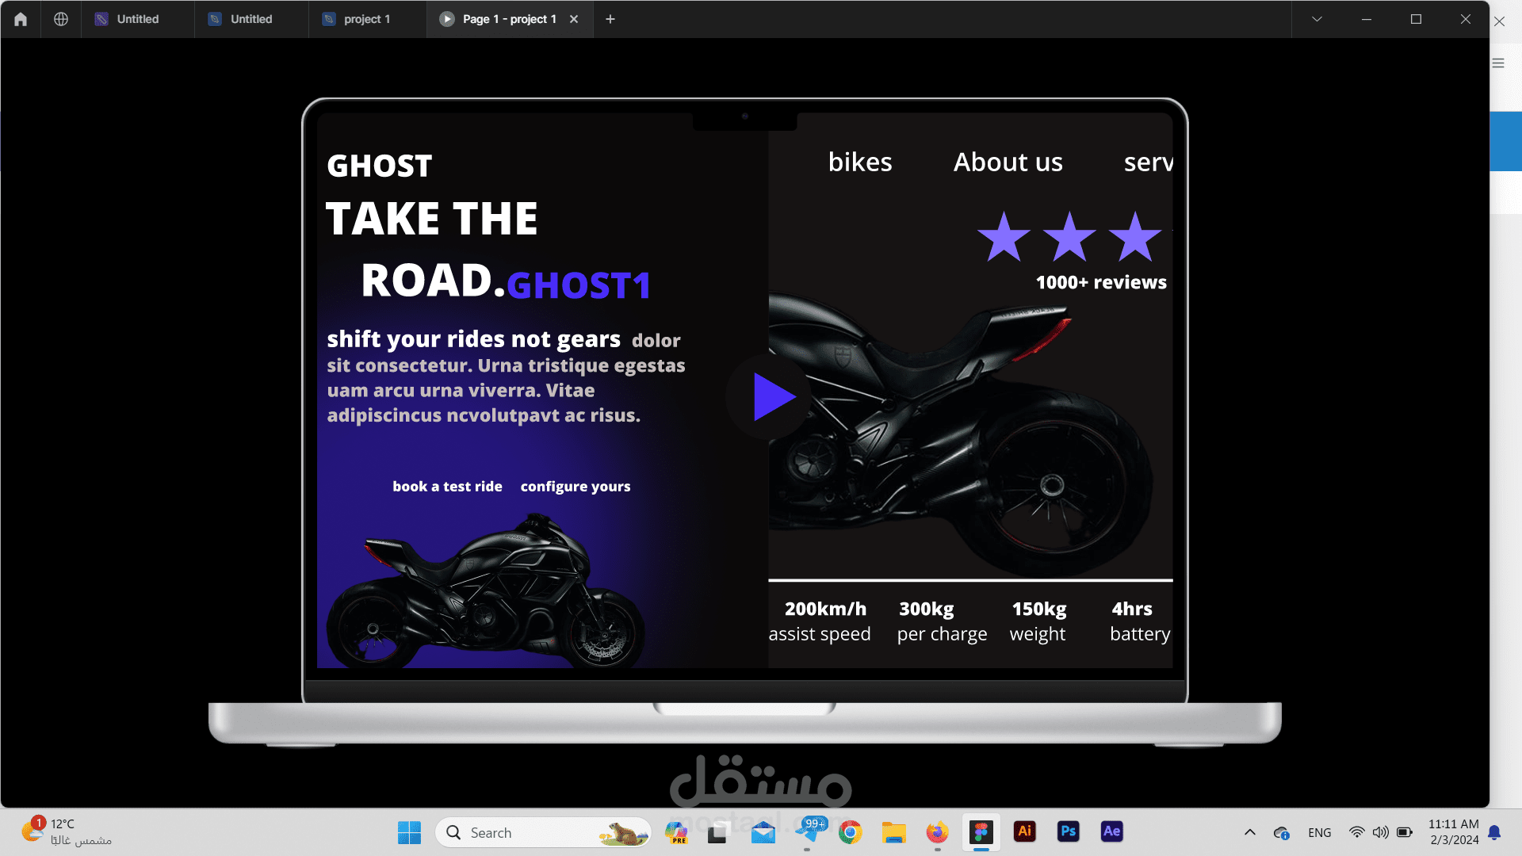Close the Page 1 - project 1 tab
Screen dimensions: 1522x856
(x=574, y=19)
